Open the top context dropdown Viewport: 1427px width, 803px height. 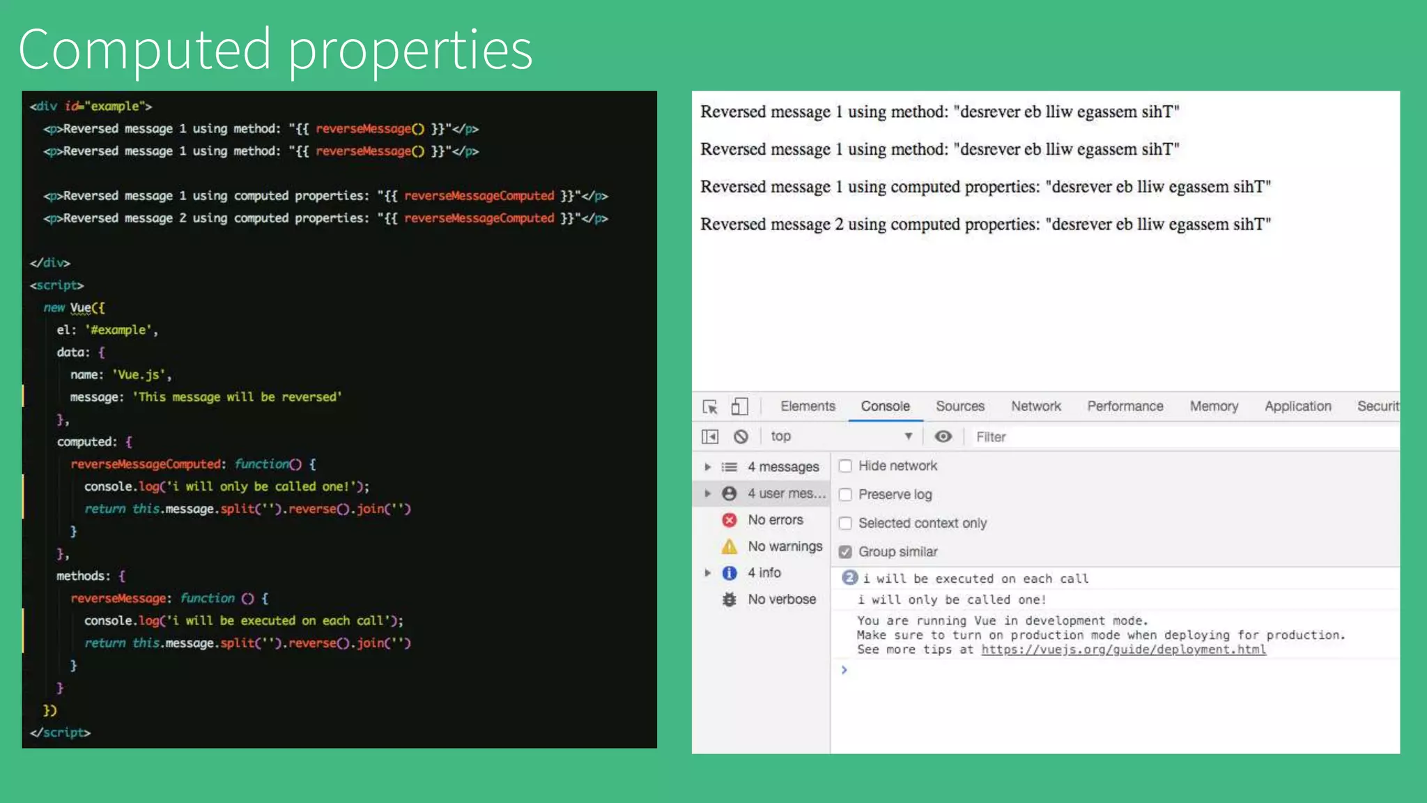point(842,436)
